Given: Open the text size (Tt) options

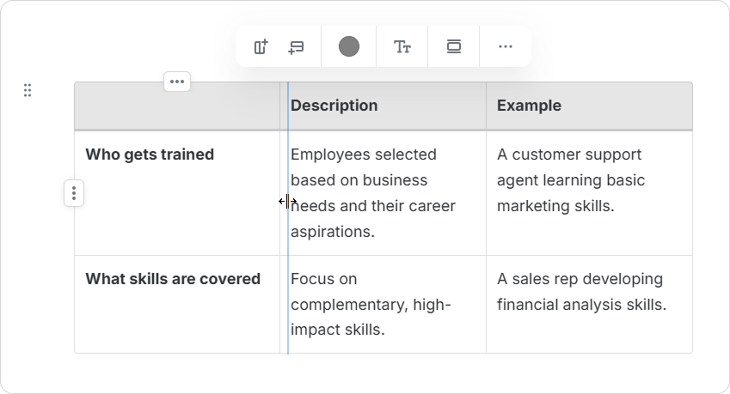Looking at the screenshot, I should [402, 47].
